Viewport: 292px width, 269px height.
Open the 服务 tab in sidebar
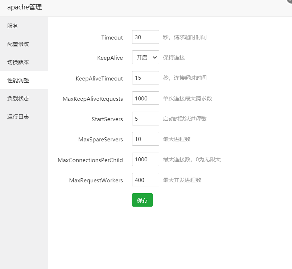[x=24, y=26]
